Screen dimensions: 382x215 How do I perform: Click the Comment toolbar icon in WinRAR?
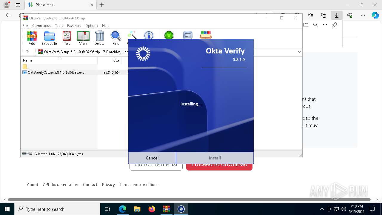click(187, 35)
